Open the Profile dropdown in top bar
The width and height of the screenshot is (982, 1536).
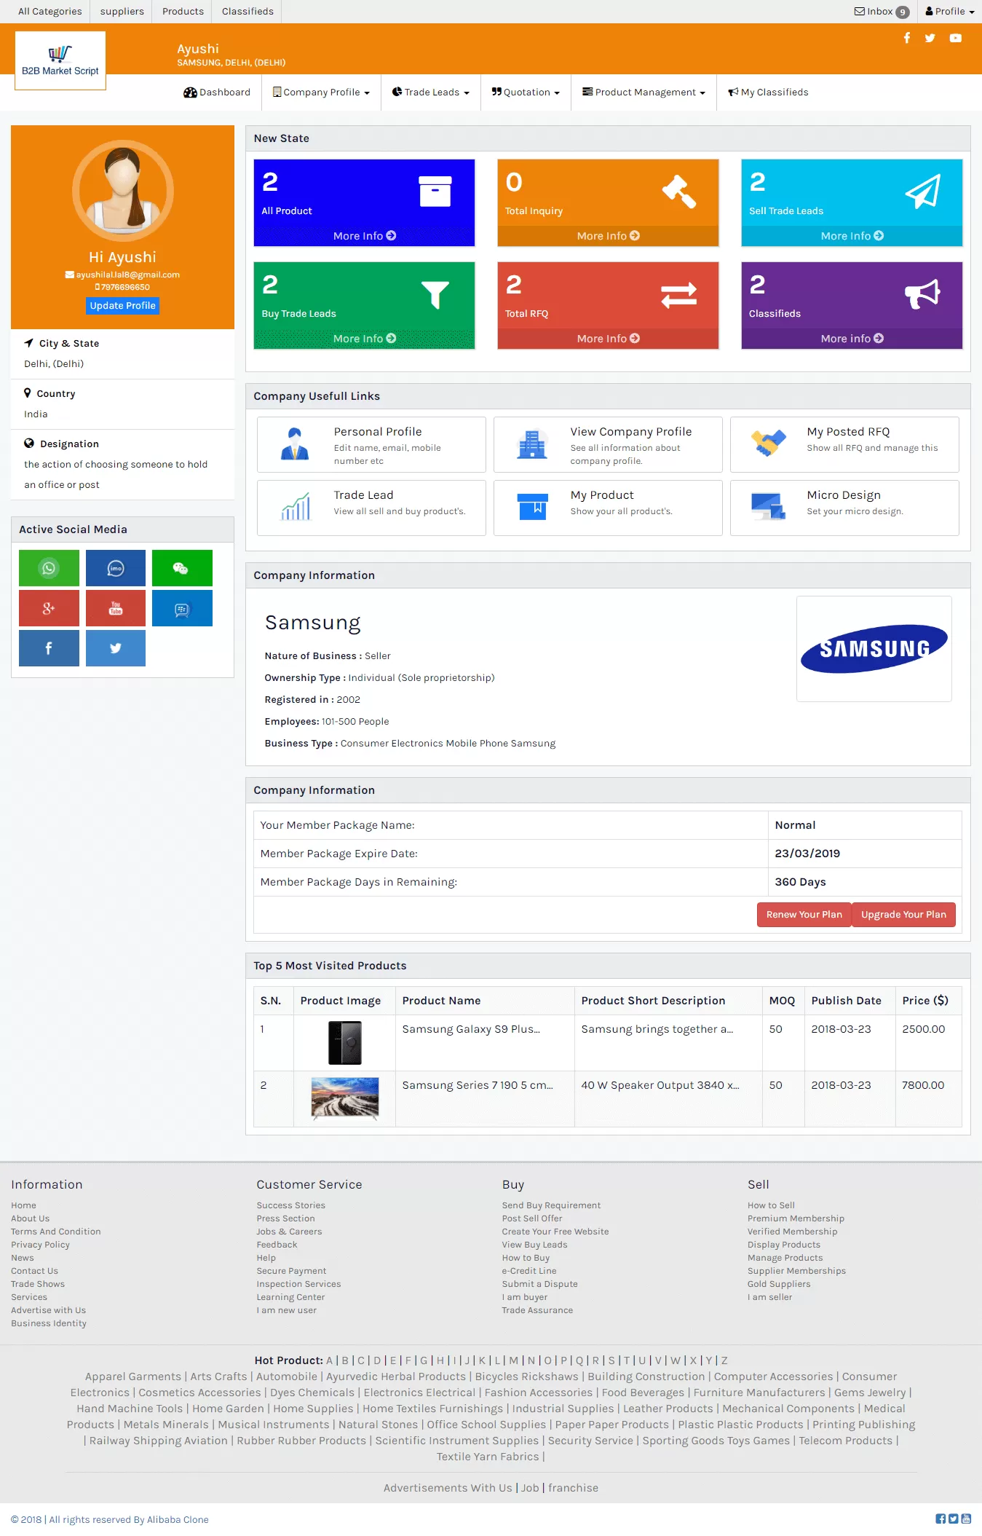coord(950,12)
